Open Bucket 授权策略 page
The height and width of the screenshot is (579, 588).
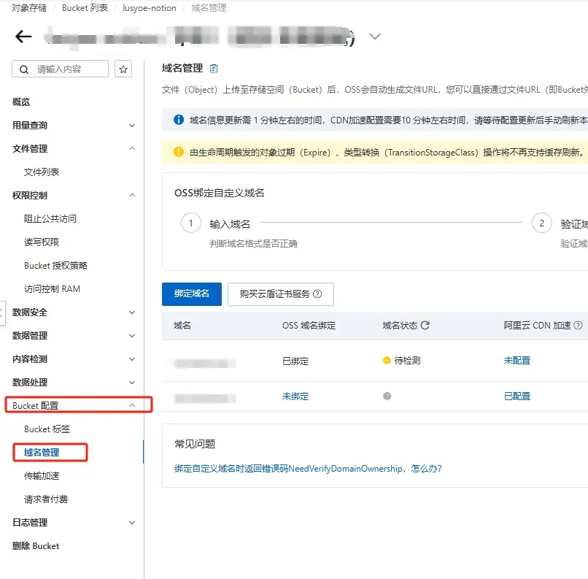pos(55,266)
